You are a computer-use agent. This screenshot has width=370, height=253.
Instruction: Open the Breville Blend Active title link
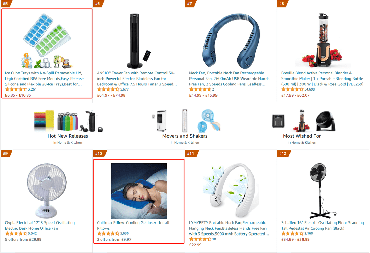(x=322, y=79)
